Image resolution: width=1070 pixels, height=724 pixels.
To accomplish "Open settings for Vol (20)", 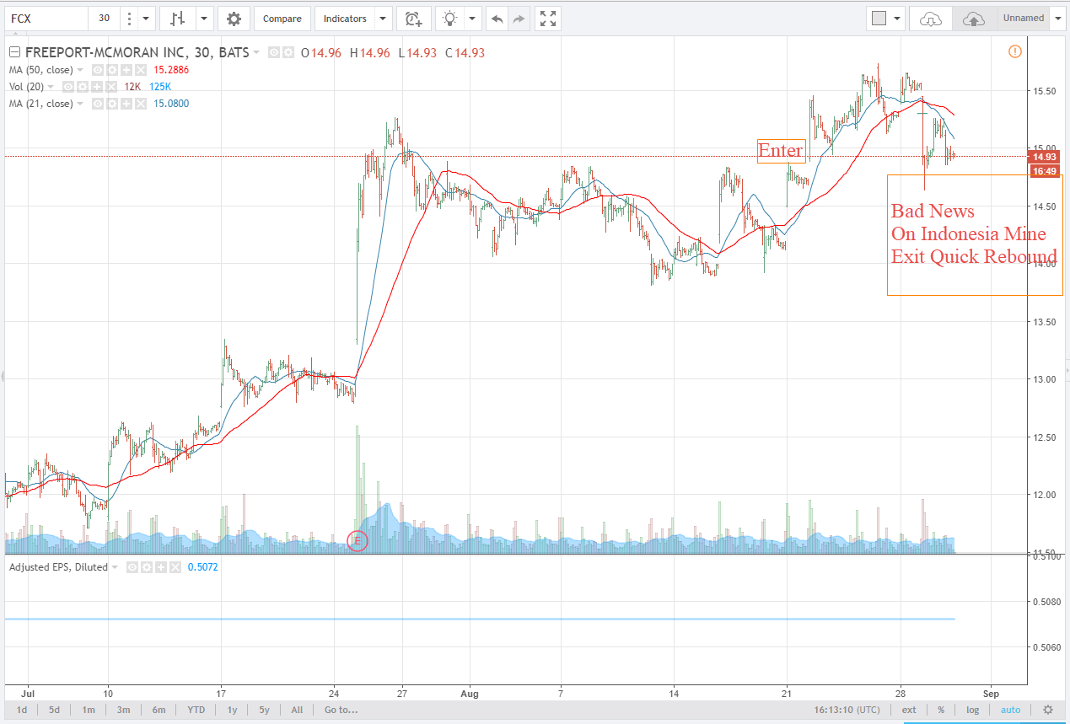I will tap(82, 87).
